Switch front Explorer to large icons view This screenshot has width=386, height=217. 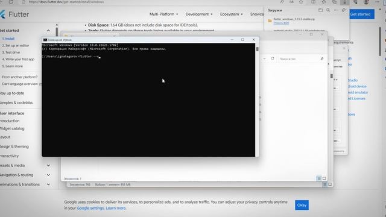coord(324,178)
